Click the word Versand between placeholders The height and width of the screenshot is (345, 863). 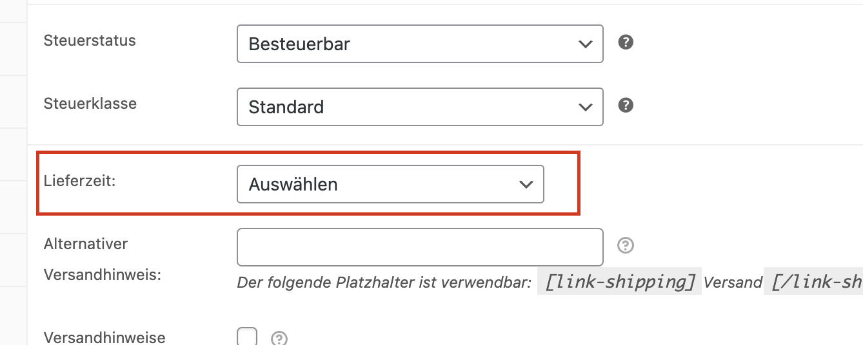[733, 283]
